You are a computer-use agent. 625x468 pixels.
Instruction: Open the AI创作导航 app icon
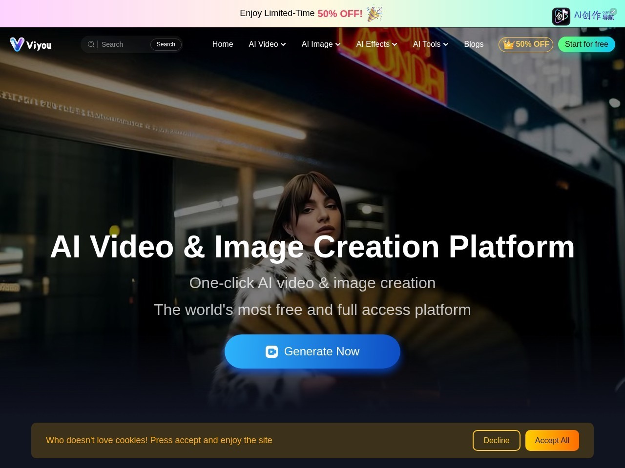pos(561,16)
